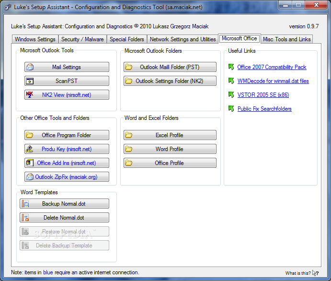Minimize the Setup Assistant window

point(285,5)
